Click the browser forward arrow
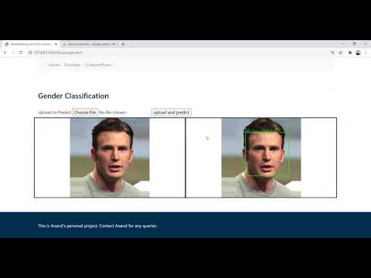 13,53
